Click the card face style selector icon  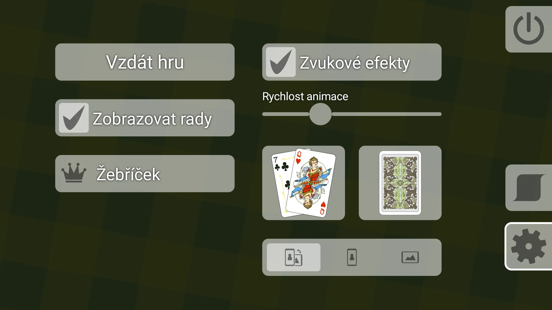click(303, 183)
